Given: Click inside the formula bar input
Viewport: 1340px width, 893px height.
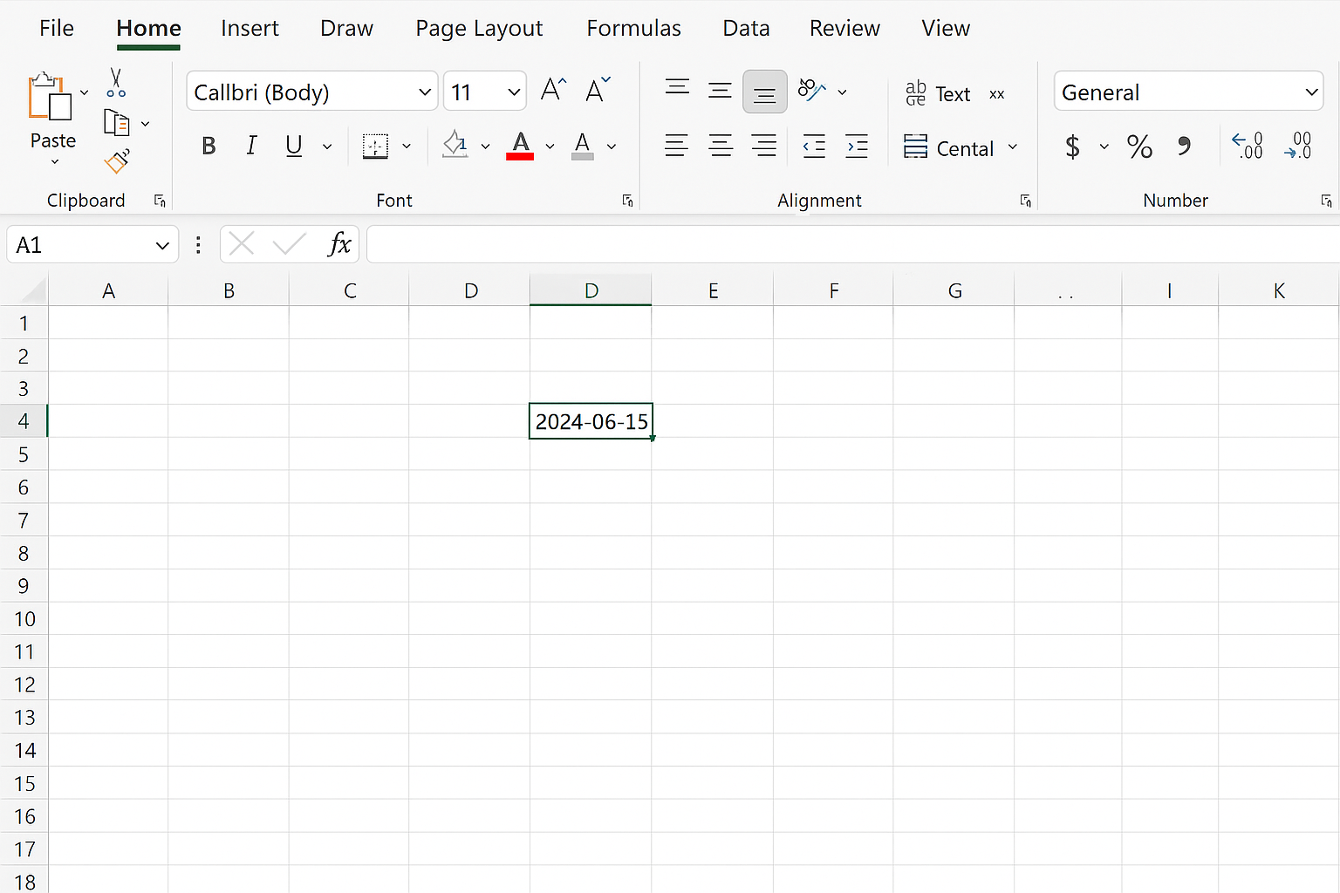Looking at the screenshot, I should pos(853,244).
